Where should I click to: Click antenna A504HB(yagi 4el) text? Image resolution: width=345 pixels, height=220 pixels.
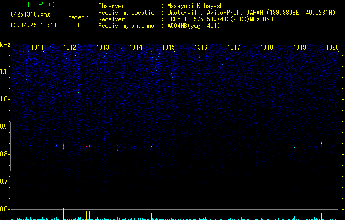(194, 26)
